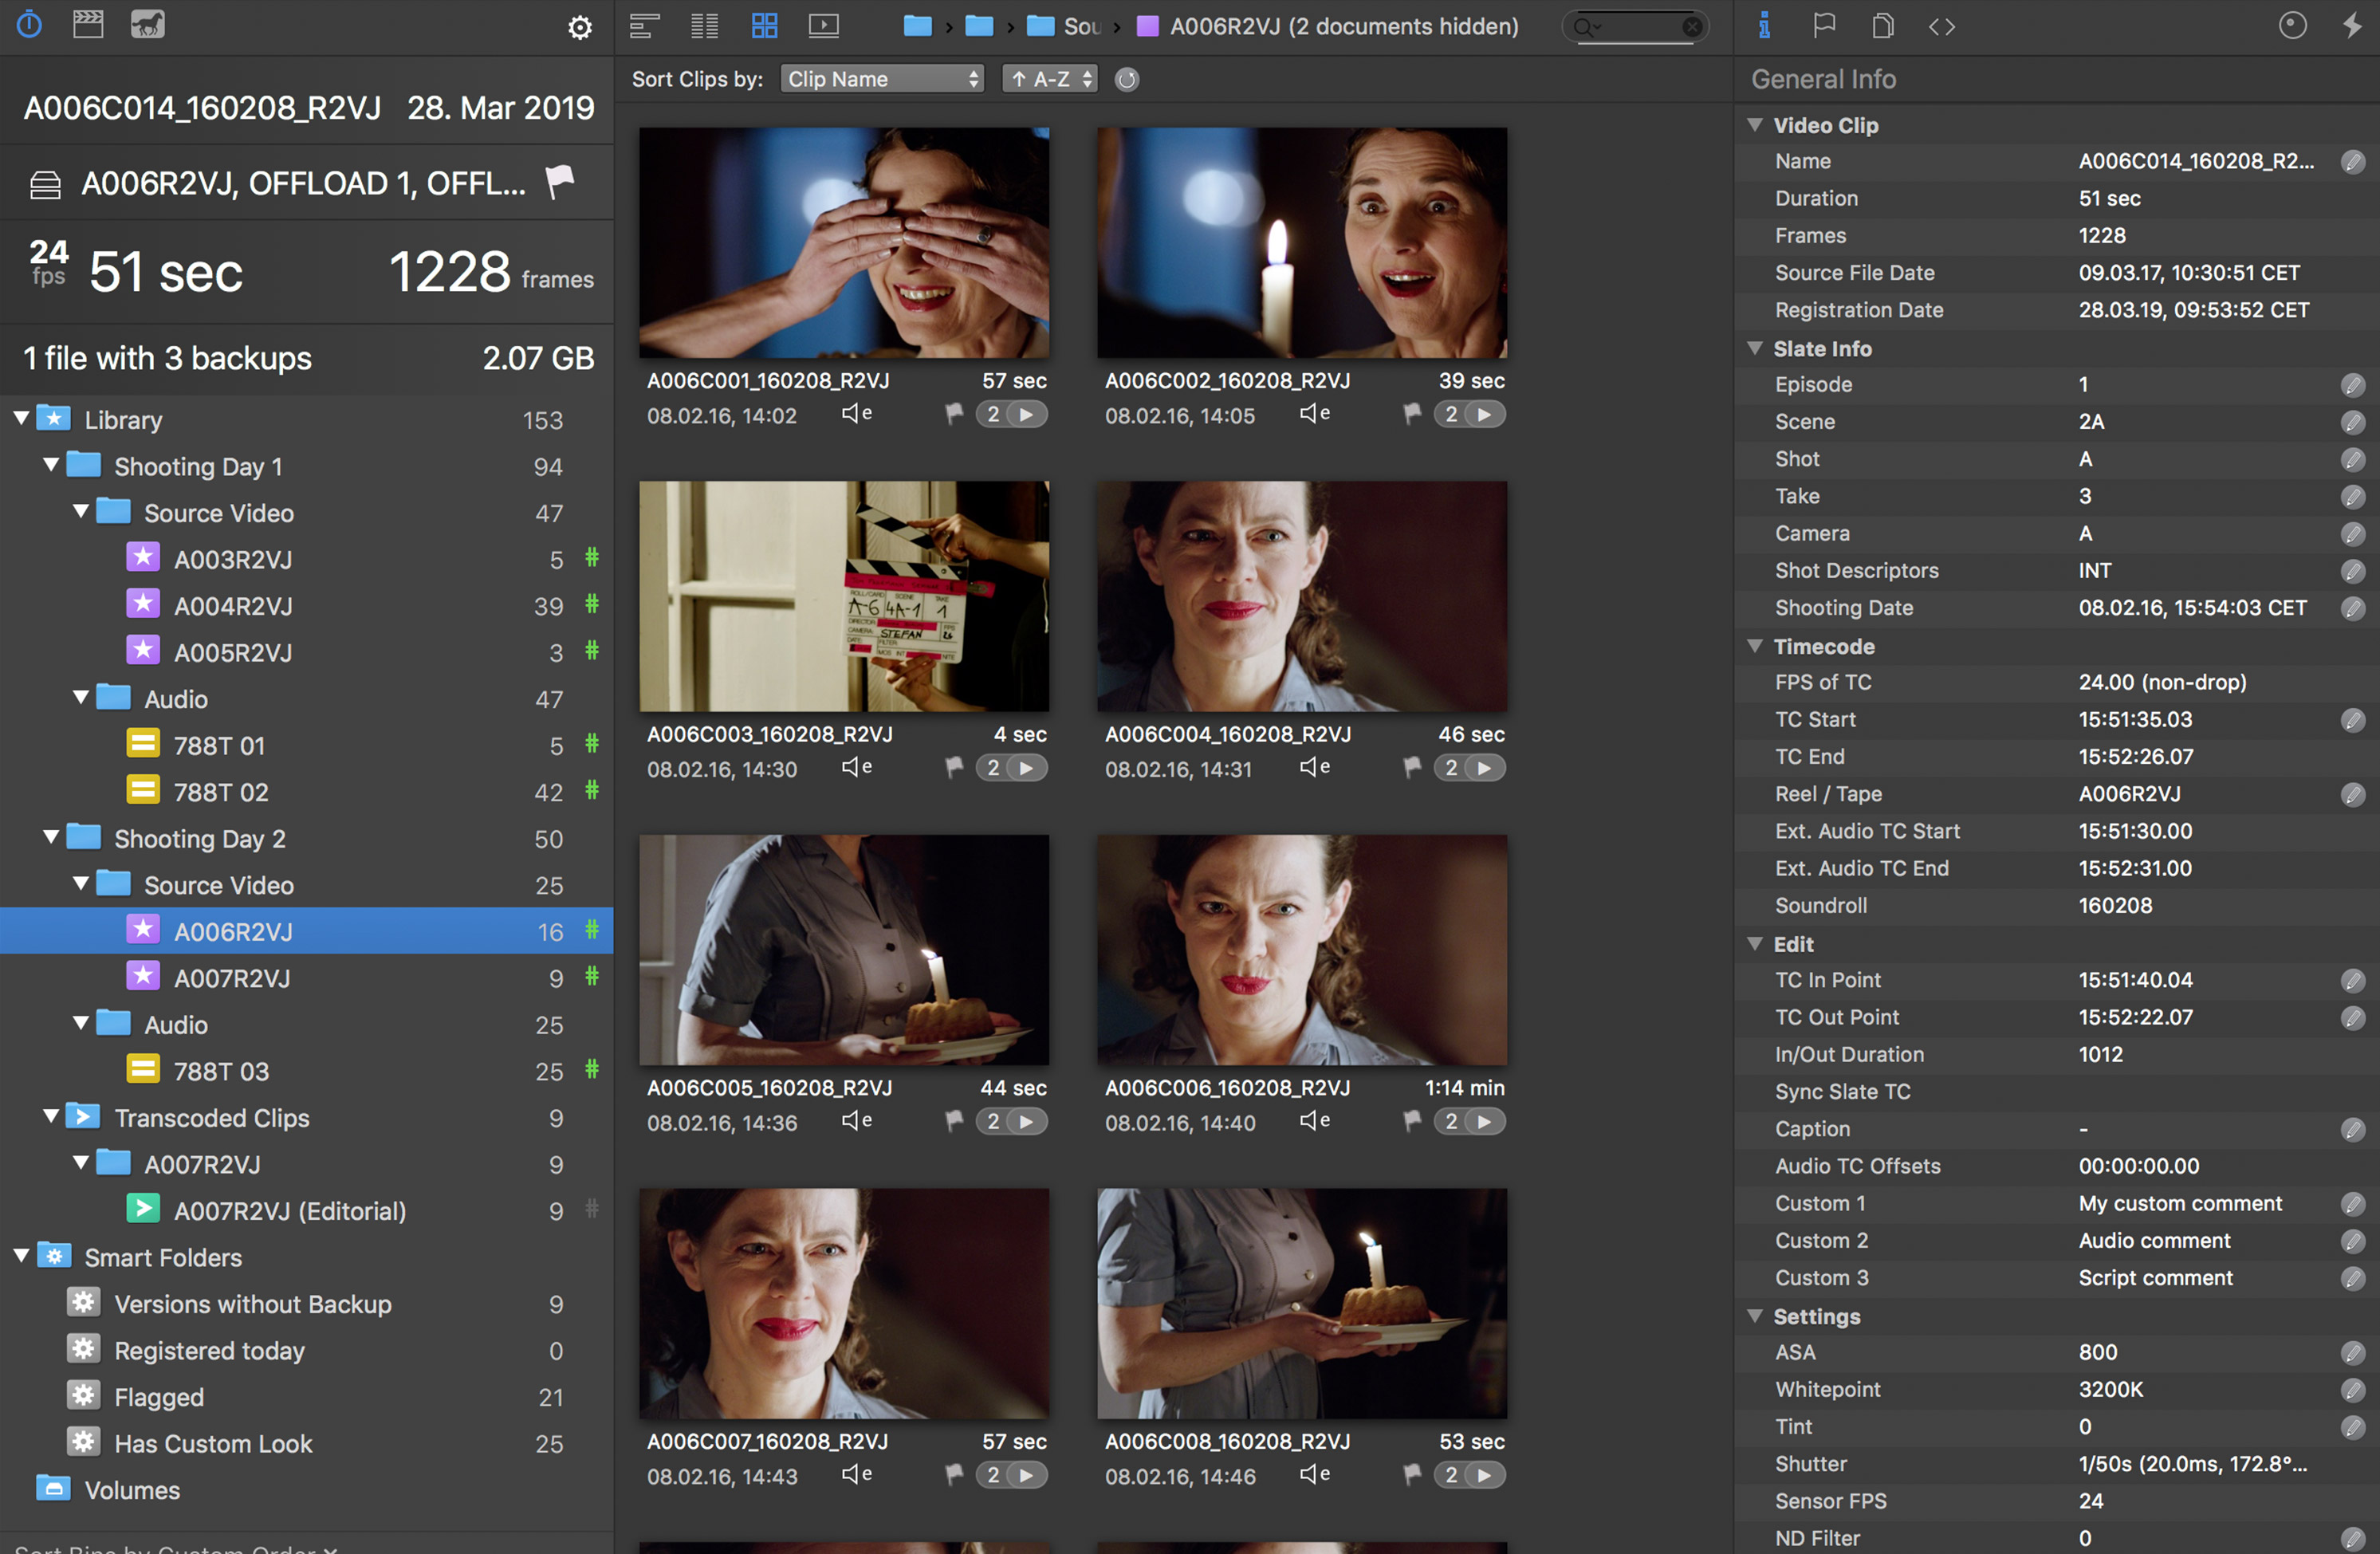Click into the search field
Image resolution: width=2380 pixels, height=1554 pixels.
[x=1635, y=27]
